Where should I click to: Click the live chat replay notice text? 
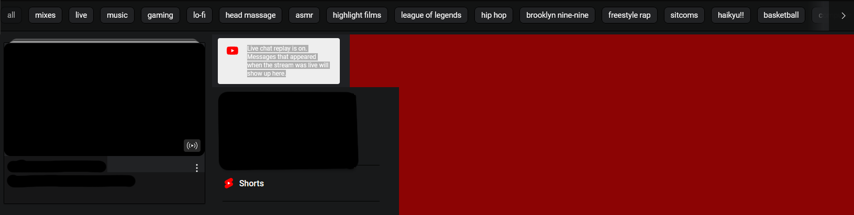click(x=287, y=61)
